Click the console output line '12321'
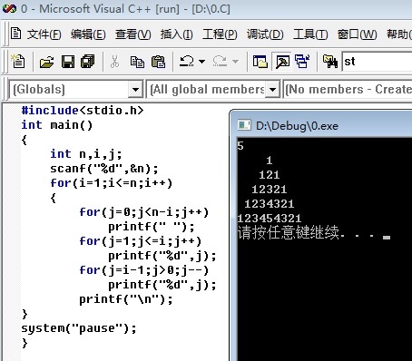 (x=270, y=190)
